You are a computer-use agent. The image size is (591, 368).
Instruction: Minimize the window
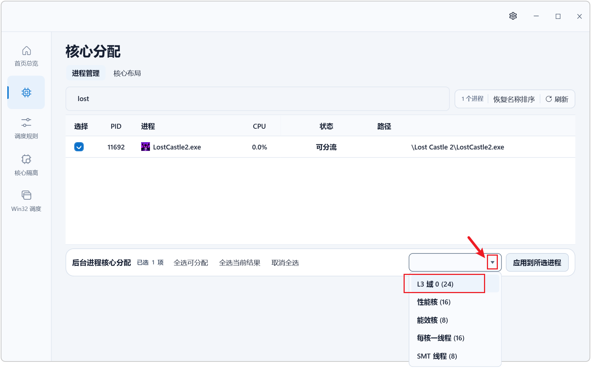[x=536, y=16]
